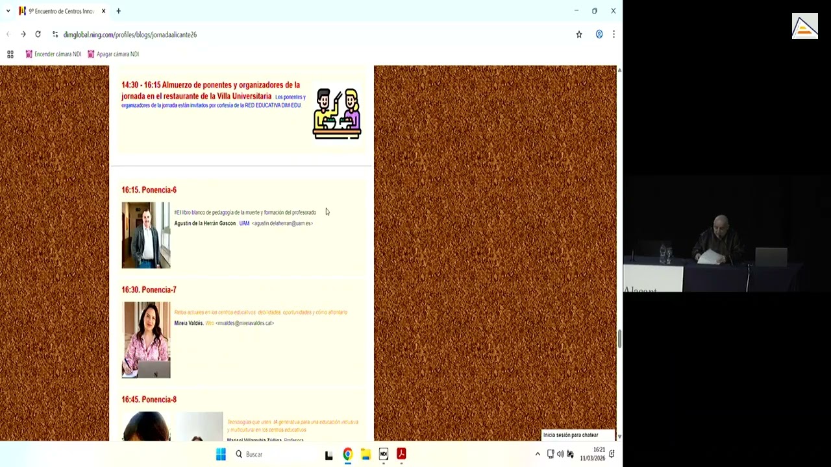Screen dimensions: 831x467
Task: Open the UAM link
Action: tap(244, 223)
